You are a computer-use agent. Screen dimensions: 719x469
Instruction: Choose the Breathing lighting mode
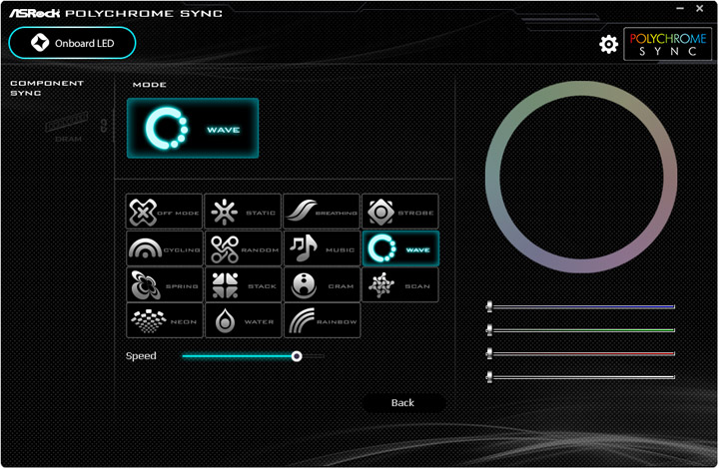click(322, 212)
